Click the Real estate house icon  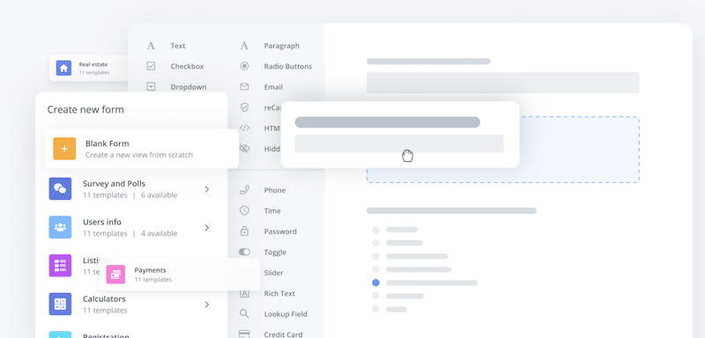[x=63, y=69]
